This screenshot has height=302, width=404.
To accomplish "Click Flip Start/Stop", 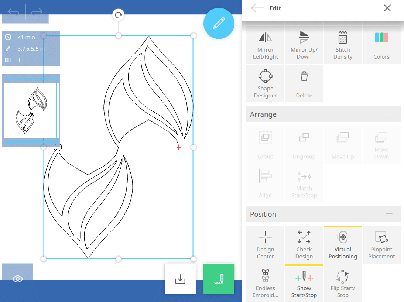I will [x=343, y=283].
